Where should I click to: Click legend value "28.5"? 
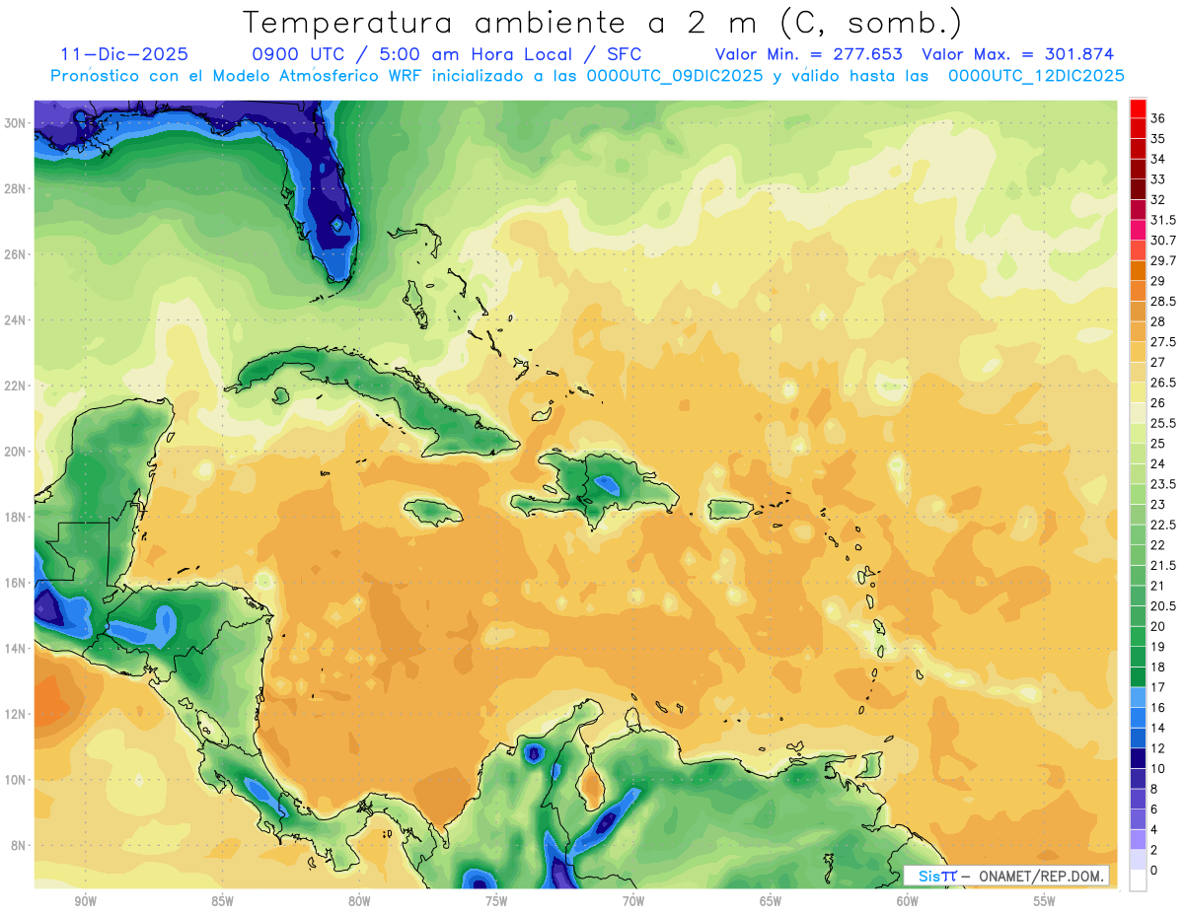[1163, 301]
